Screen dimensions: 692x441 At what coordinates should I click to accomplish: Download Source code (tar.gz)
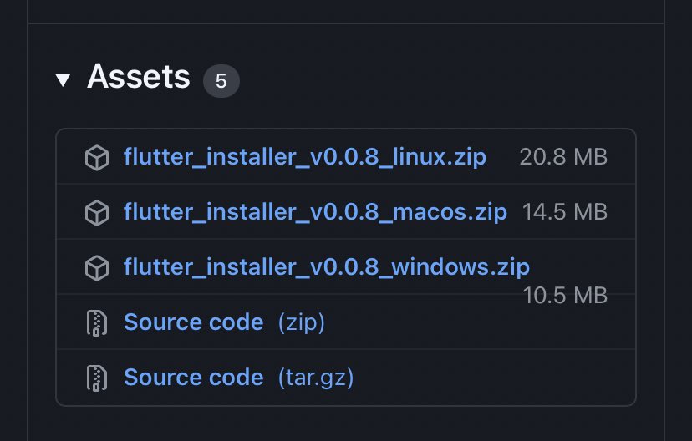239,378
